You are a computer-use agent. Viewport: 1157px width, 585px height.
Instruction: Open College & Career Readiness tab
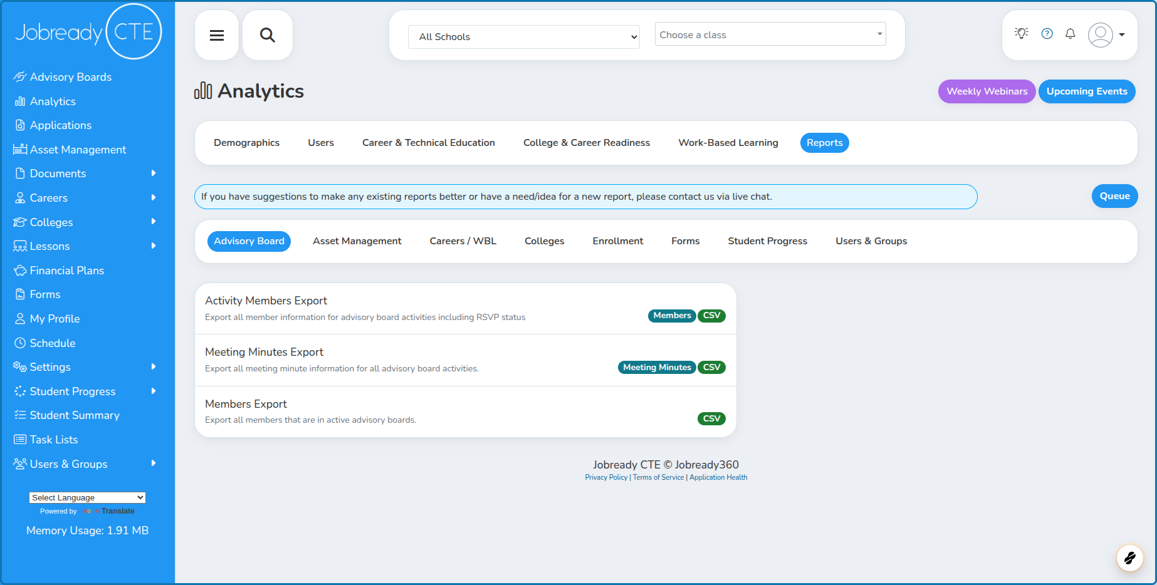587,143
